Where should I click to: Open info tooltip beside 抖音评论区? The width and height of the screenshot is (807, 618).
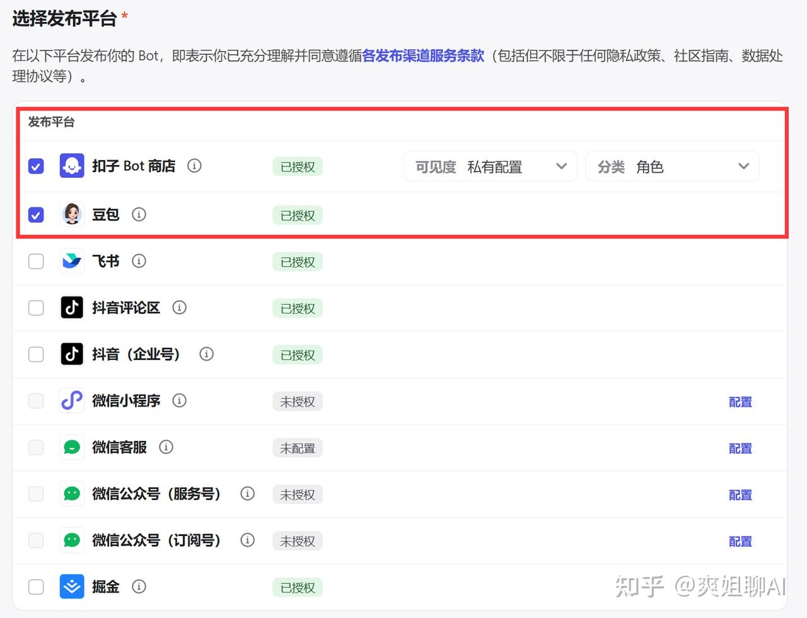[x=180, y=308]
